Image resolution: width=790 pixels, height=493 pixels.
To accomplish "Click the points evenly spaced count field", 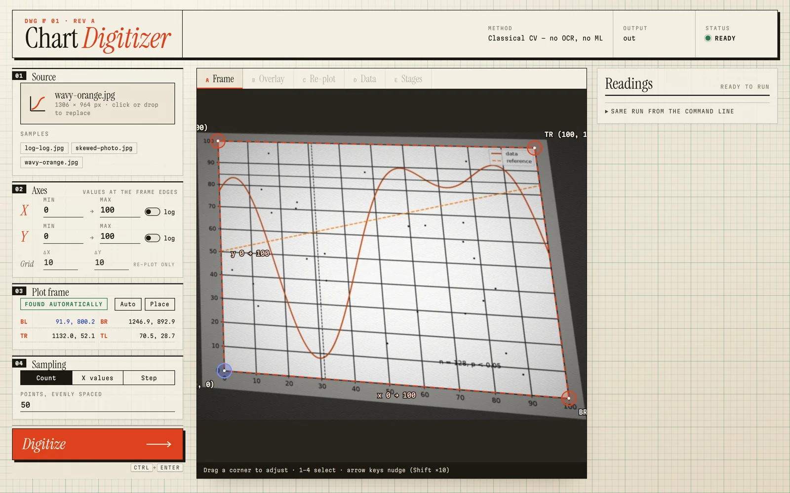I will (98, 405).
